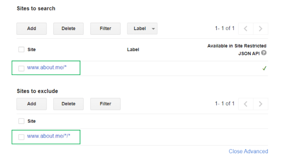Click the green checkmark for www.about.me
Viewport: 290px width, 164px height.
click(x=264, y=68)
